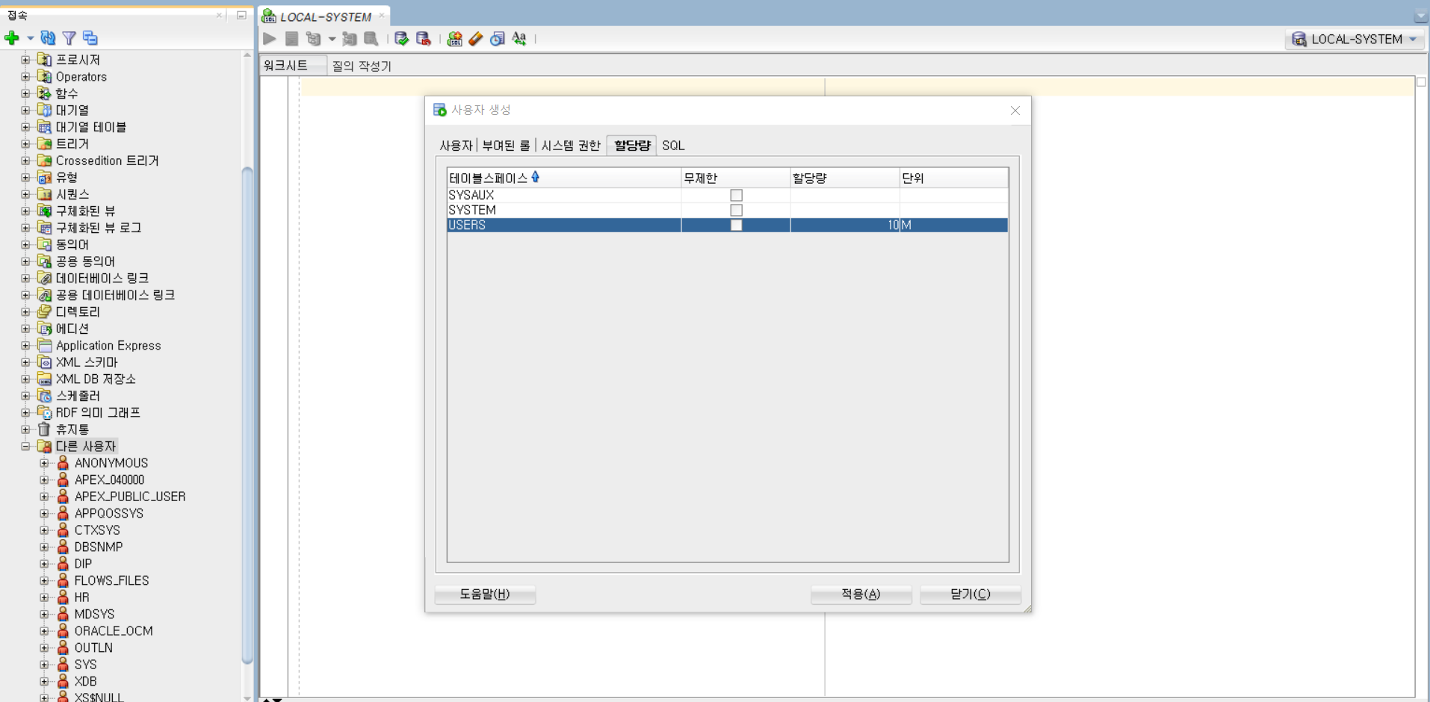Expand the HR user node
Image resolution: width=1430 pixels, height=702 pixels.
(44, 597)
